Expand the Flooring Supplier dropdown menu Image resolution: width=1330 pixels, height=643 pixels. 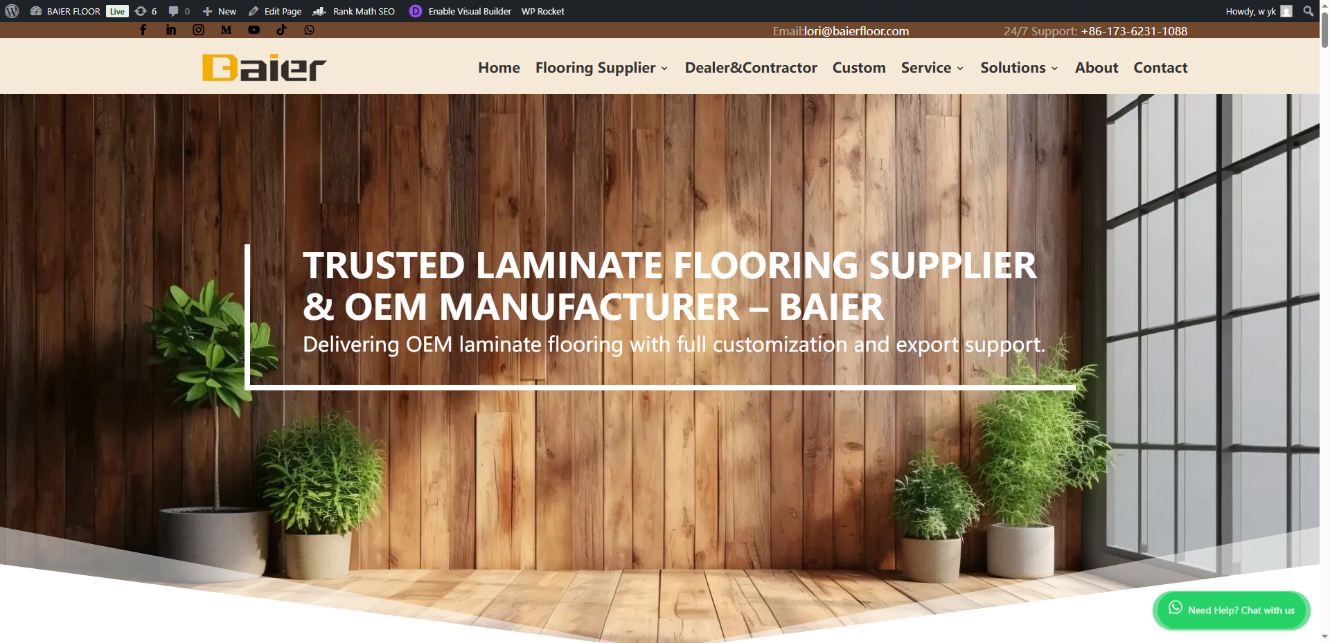[x=601, y=68]
